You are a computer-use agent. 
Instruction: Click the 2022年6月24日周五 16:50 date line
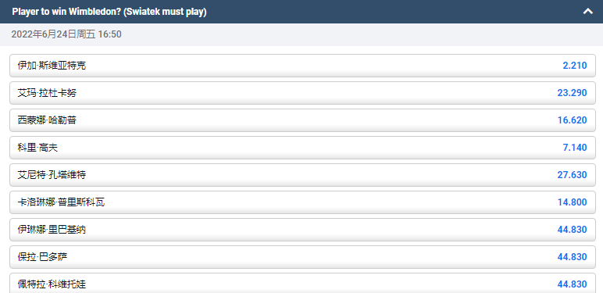pos(66,34)
